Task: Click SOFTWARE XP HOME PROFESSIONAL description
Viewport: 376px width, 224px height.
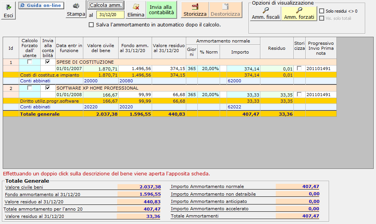Action: tap(97, 88)
